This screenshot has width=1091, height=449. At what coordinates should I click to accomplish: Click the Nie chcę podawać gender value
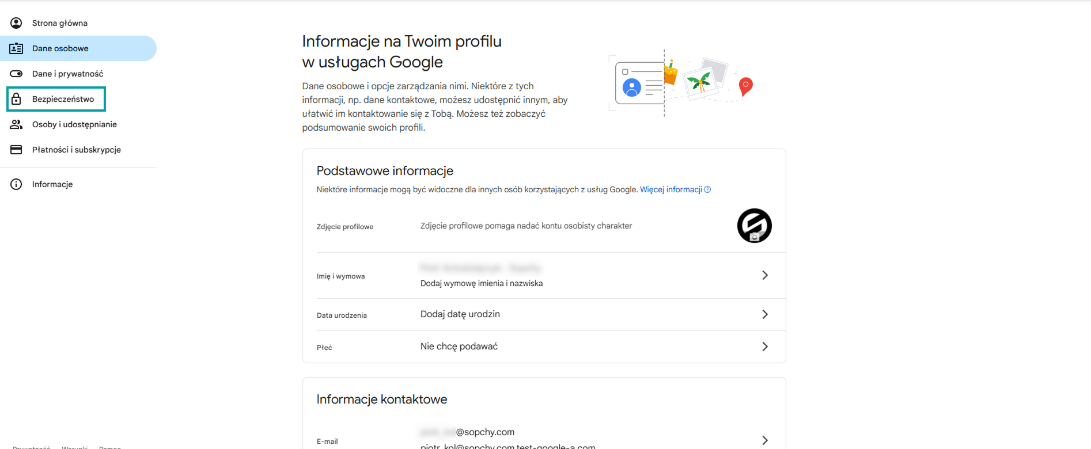point(459,347)
